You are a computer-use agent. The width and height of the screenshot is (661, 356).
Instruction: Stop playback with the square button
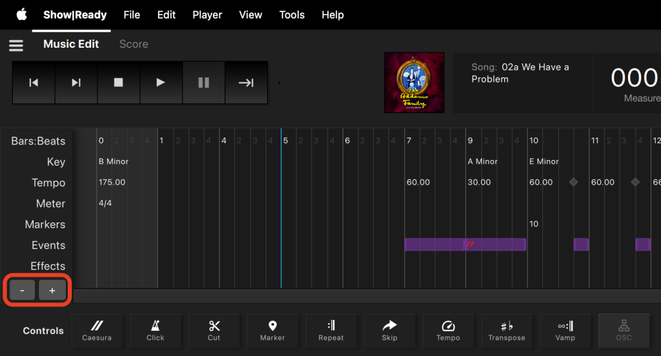[118, 83]
